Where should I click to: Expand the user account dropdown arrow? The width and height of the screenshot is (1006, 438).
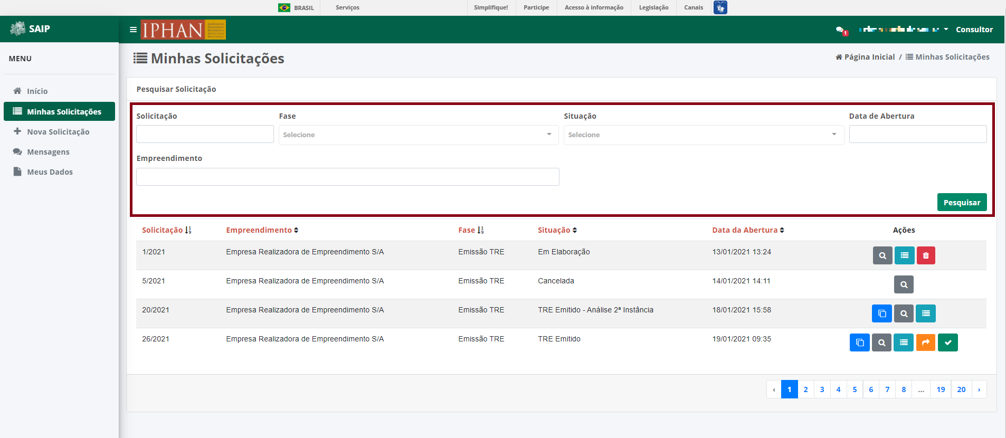point(946,29)
